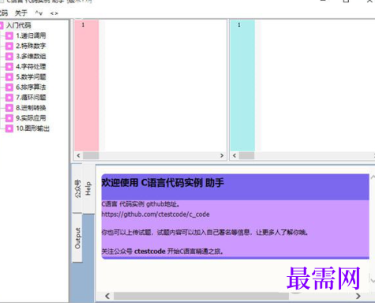Click the ^v menu item
This screenshot has width=375, height=303.
point(39,13)
